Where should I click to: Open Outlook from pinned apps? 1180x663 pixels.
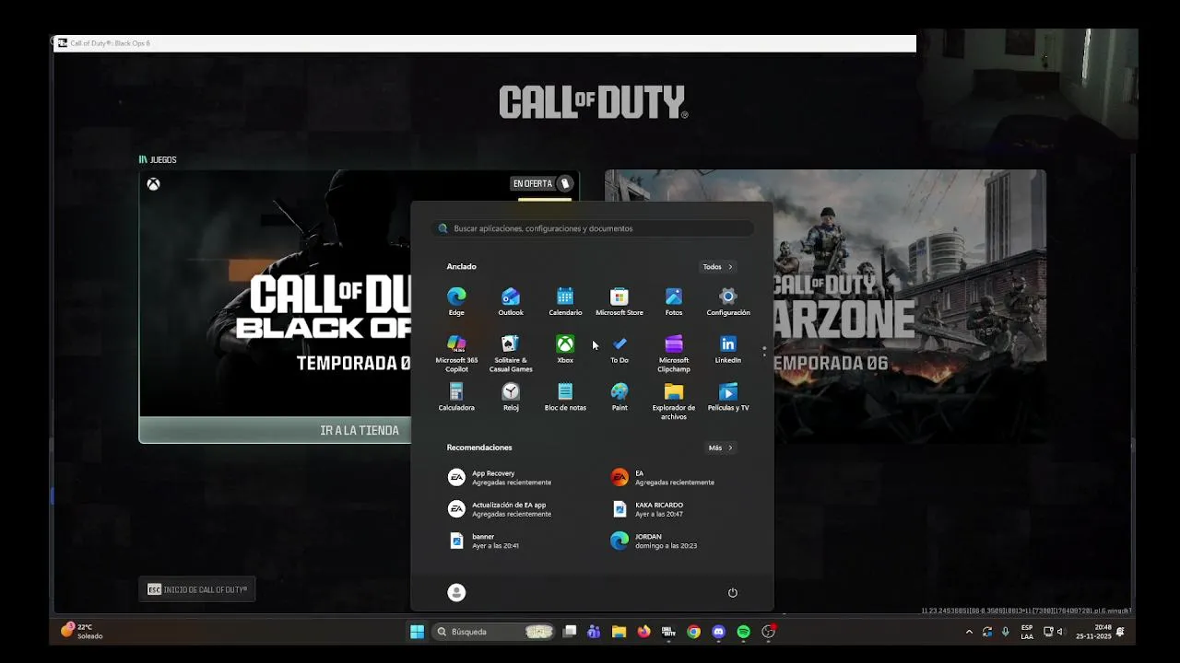pyautogui.click(x=511, y=301)
